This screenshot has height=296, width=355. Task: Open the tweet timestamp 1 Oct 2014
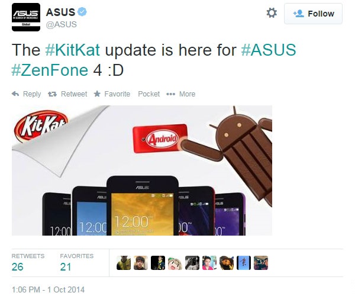pos(48,289)
